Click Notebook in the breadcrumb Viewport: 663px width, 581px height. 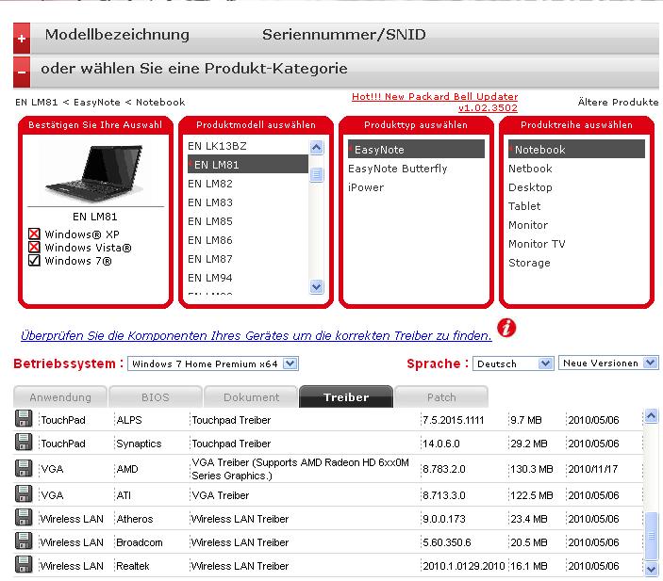[160, 103]
